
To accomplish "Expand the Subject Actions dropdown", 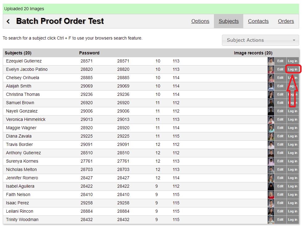I will coord(260,40).
